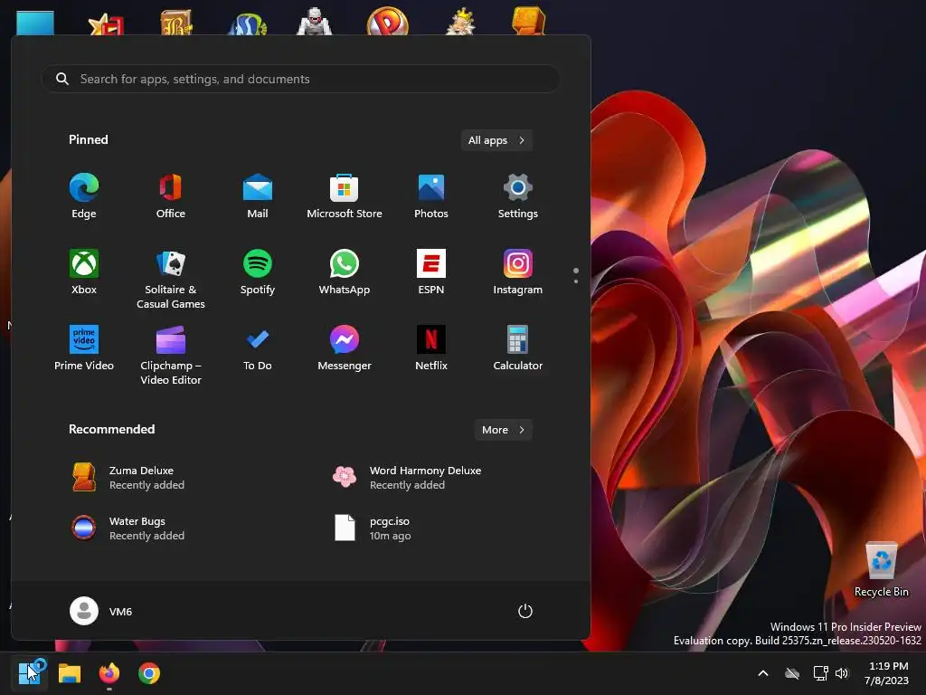Launch Firefox from the taskbar
The width and height of the screenshot is (926, 695).
click(109, 673)
